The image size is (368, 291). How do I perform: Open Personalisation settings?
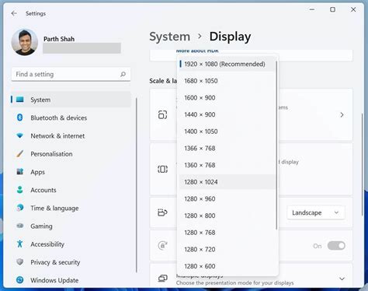coord(51,154)
